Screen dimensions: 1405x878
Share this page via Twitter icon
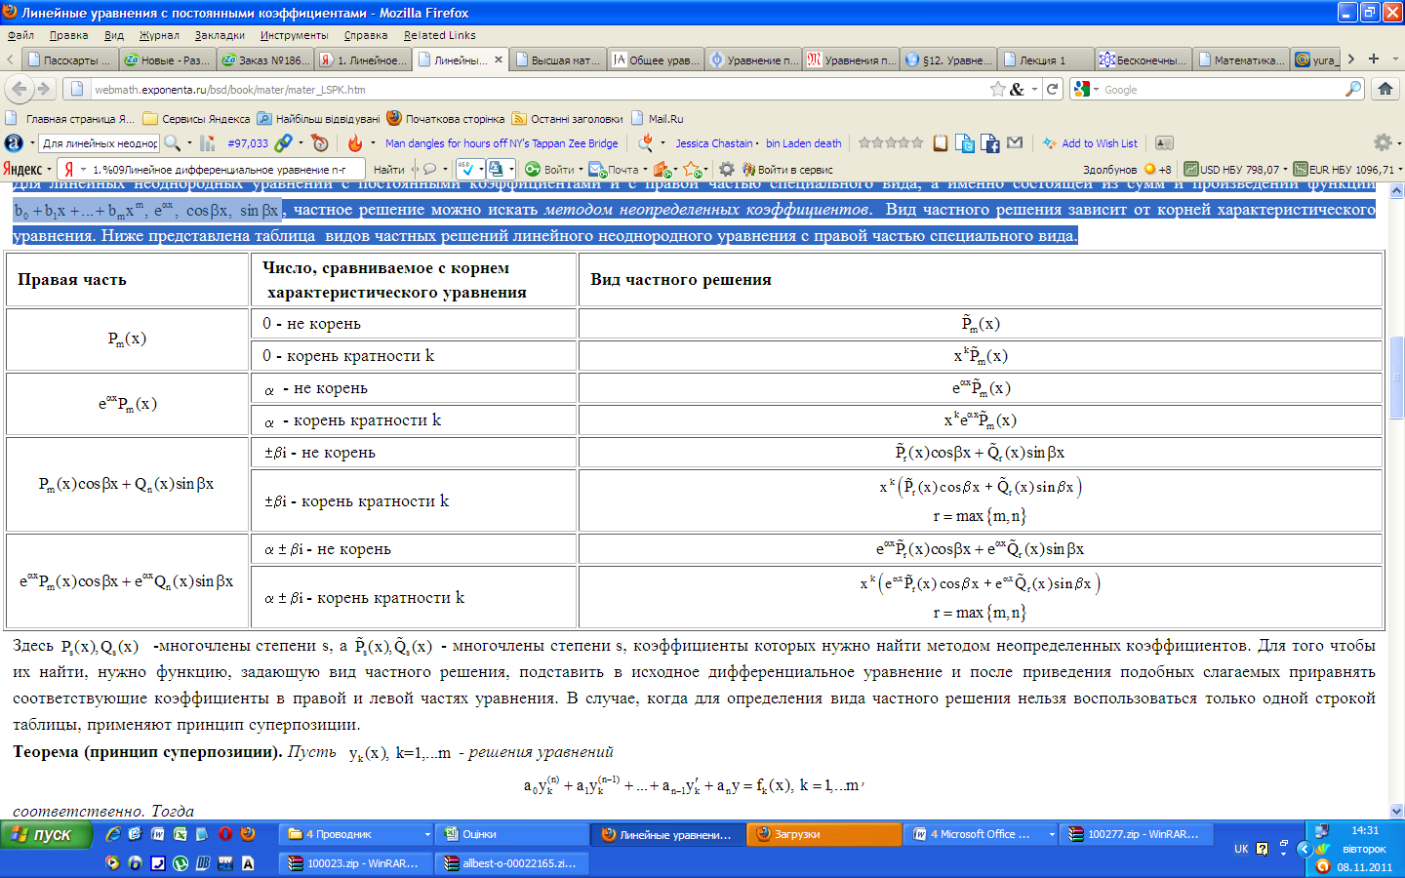pyautogui.click(x=965, y=143)
